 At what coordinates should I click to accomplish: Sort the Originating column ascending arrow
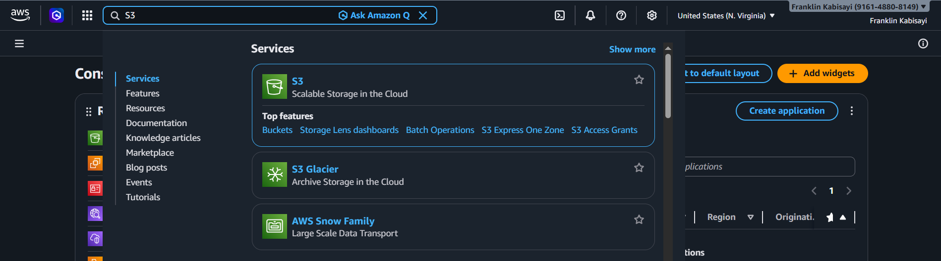843,217
